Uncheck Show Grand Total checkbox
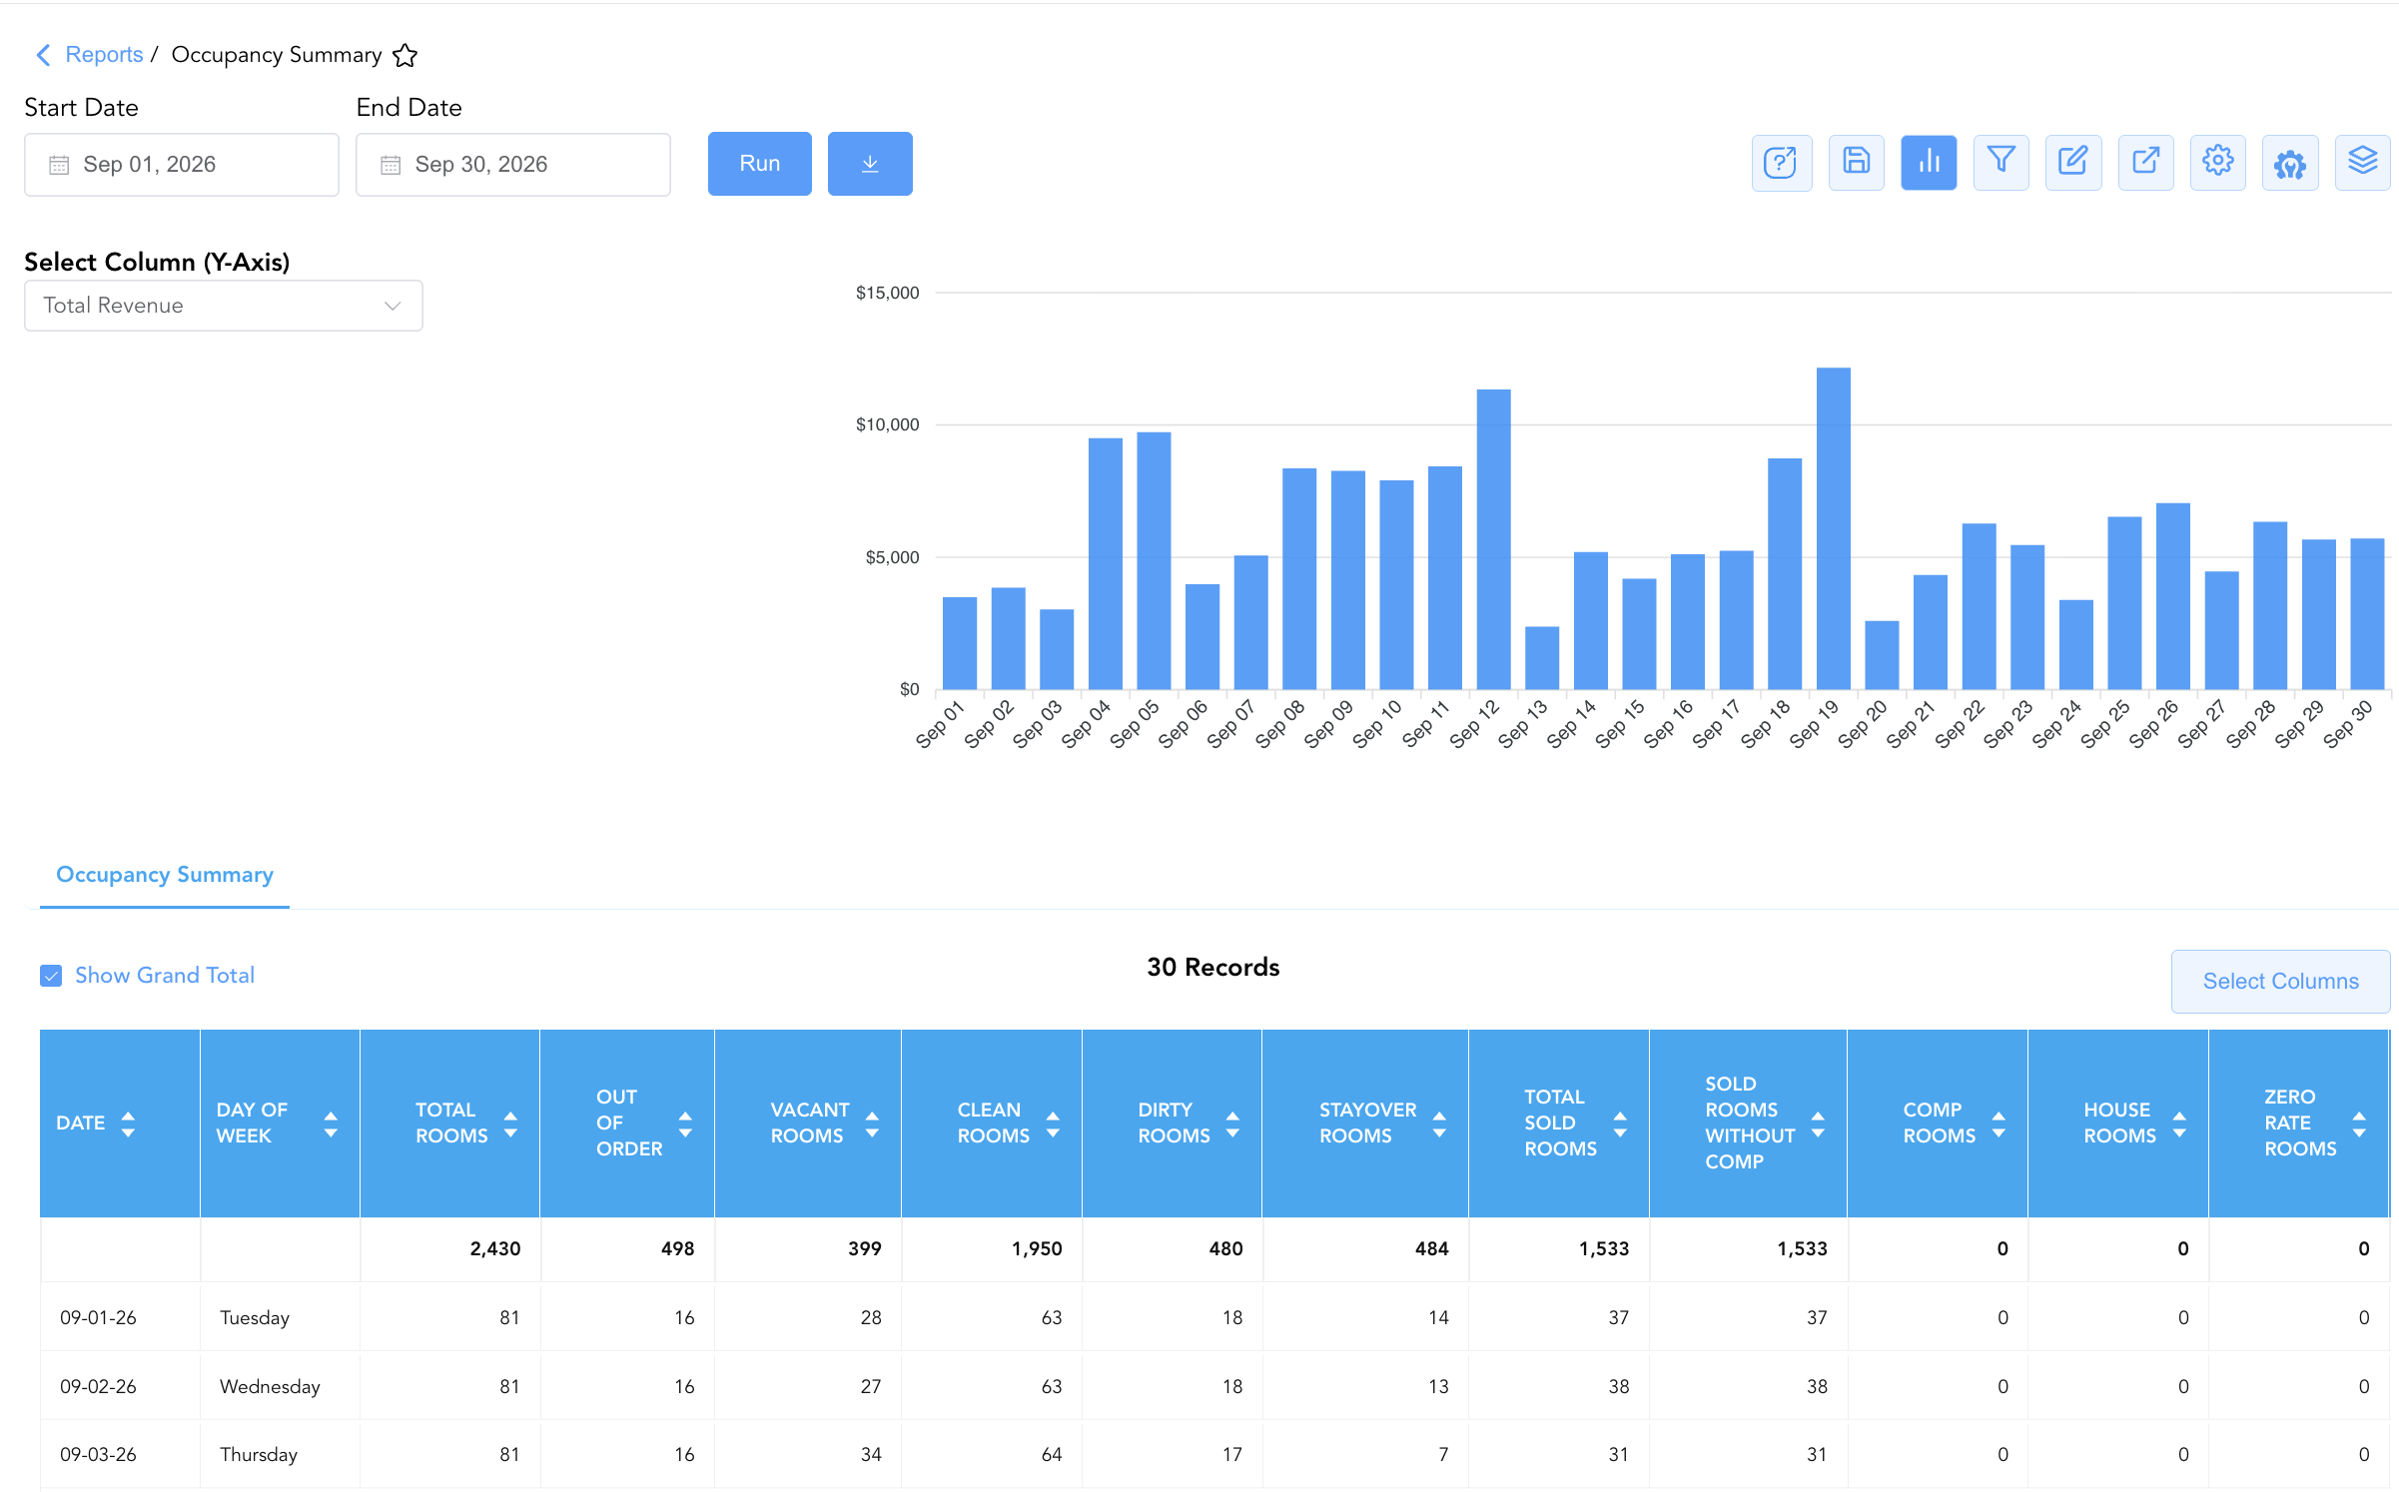 [51, 976]
